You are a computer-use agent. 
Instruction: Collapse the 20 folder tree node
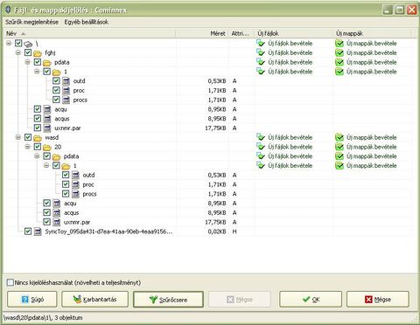point(27,147)
